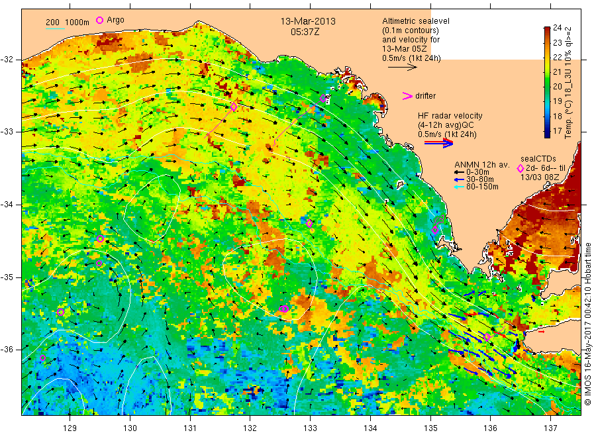Click the dark red top of temperature colorbar
Viewport: 596px width, 437px height.
[547, 29]
